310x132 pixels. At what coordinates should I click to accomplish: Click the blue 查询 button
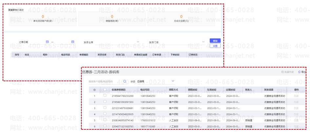coord(215,41)
